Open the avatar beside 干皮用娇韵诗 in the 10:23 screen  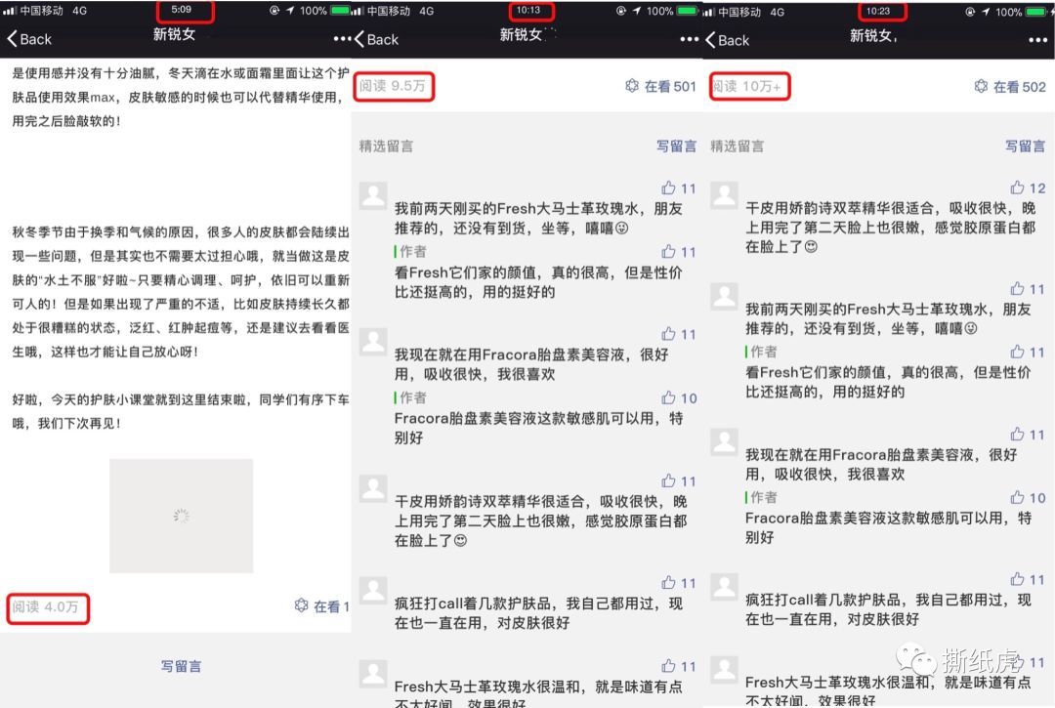coord(724,195)
